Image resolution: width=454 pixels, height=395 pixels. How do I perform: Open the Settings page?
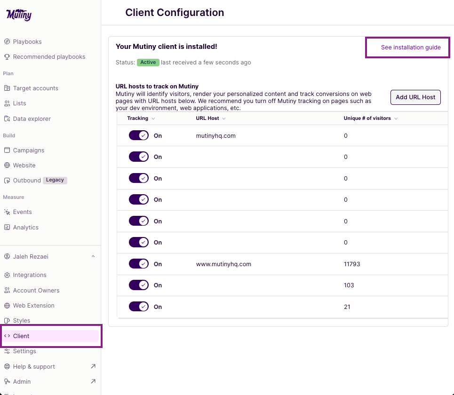tap(24, 351)
